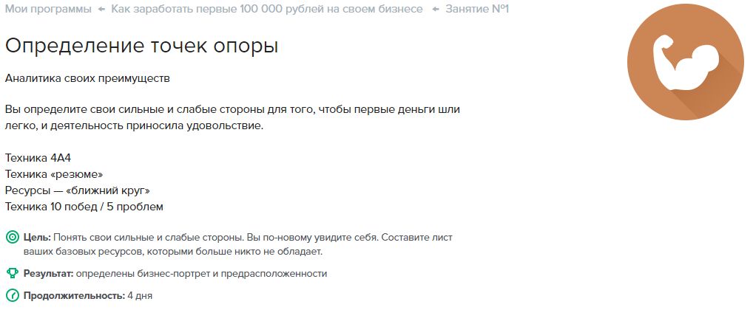Click the green clock icon beside Продолжительность
The image size is (753, 310).
12,295
